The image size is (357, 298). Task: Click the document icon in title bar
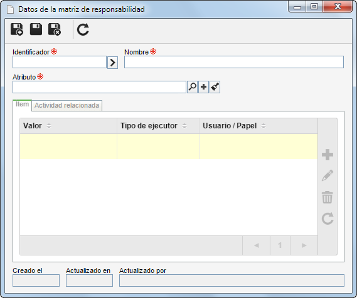[10, 9]
